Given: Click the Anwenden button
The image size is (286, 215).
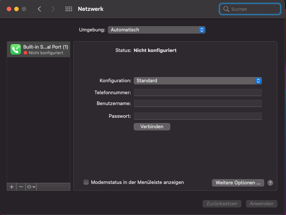Looking at the screenshot, I should [x=262, y=204].
